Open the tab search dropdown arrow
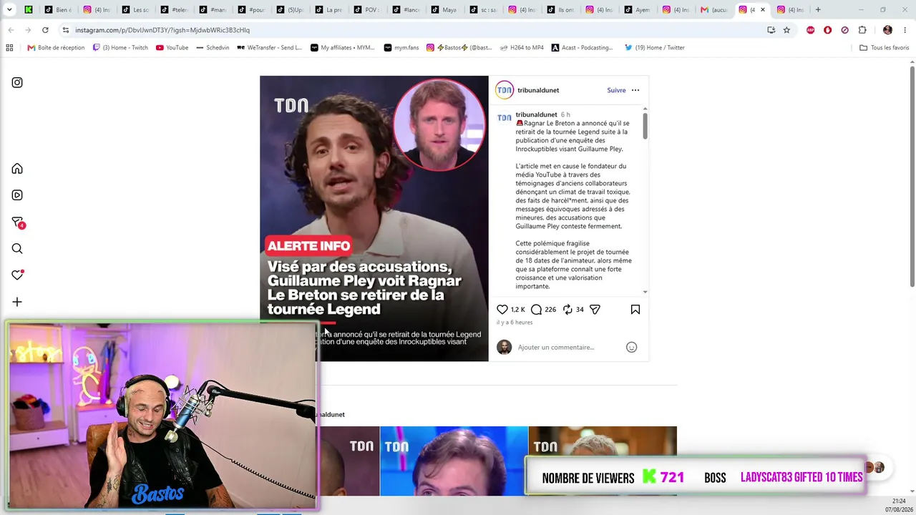Image resolution: width=916 pixels, height=515 pixels. 9,10
